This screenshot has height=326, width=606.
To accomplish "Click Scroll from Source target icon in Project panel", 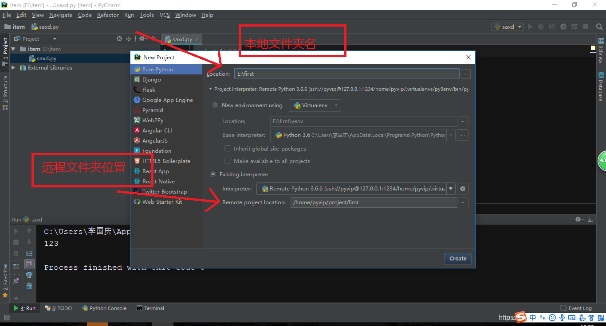I will [x=119, y=39].
